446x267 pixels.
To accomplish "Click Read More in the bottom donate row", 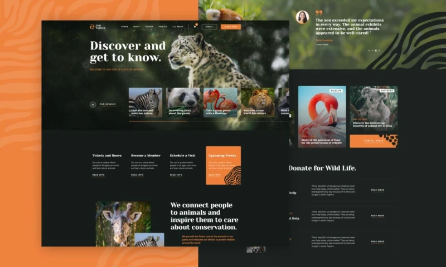I will (x=377, y=242).
